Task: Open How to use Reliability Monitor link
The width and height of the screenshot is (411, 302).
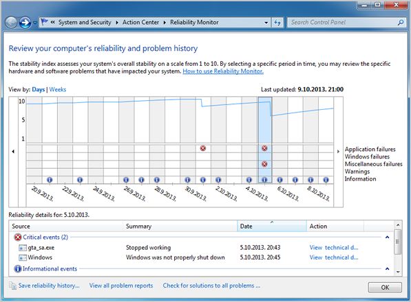Action: coord(223,71)
